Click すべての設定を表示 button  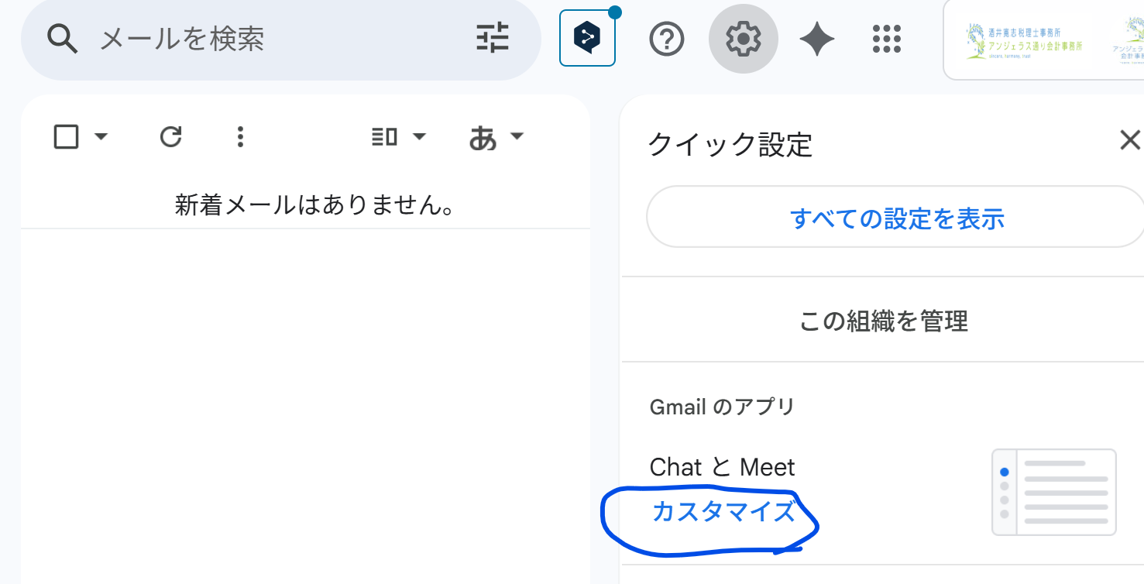(x=895, y=218)
